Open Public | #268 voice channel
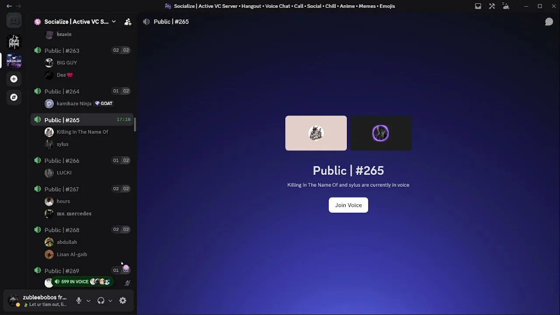560x315 pixels. pyautogui.click(x=82, y=229)
